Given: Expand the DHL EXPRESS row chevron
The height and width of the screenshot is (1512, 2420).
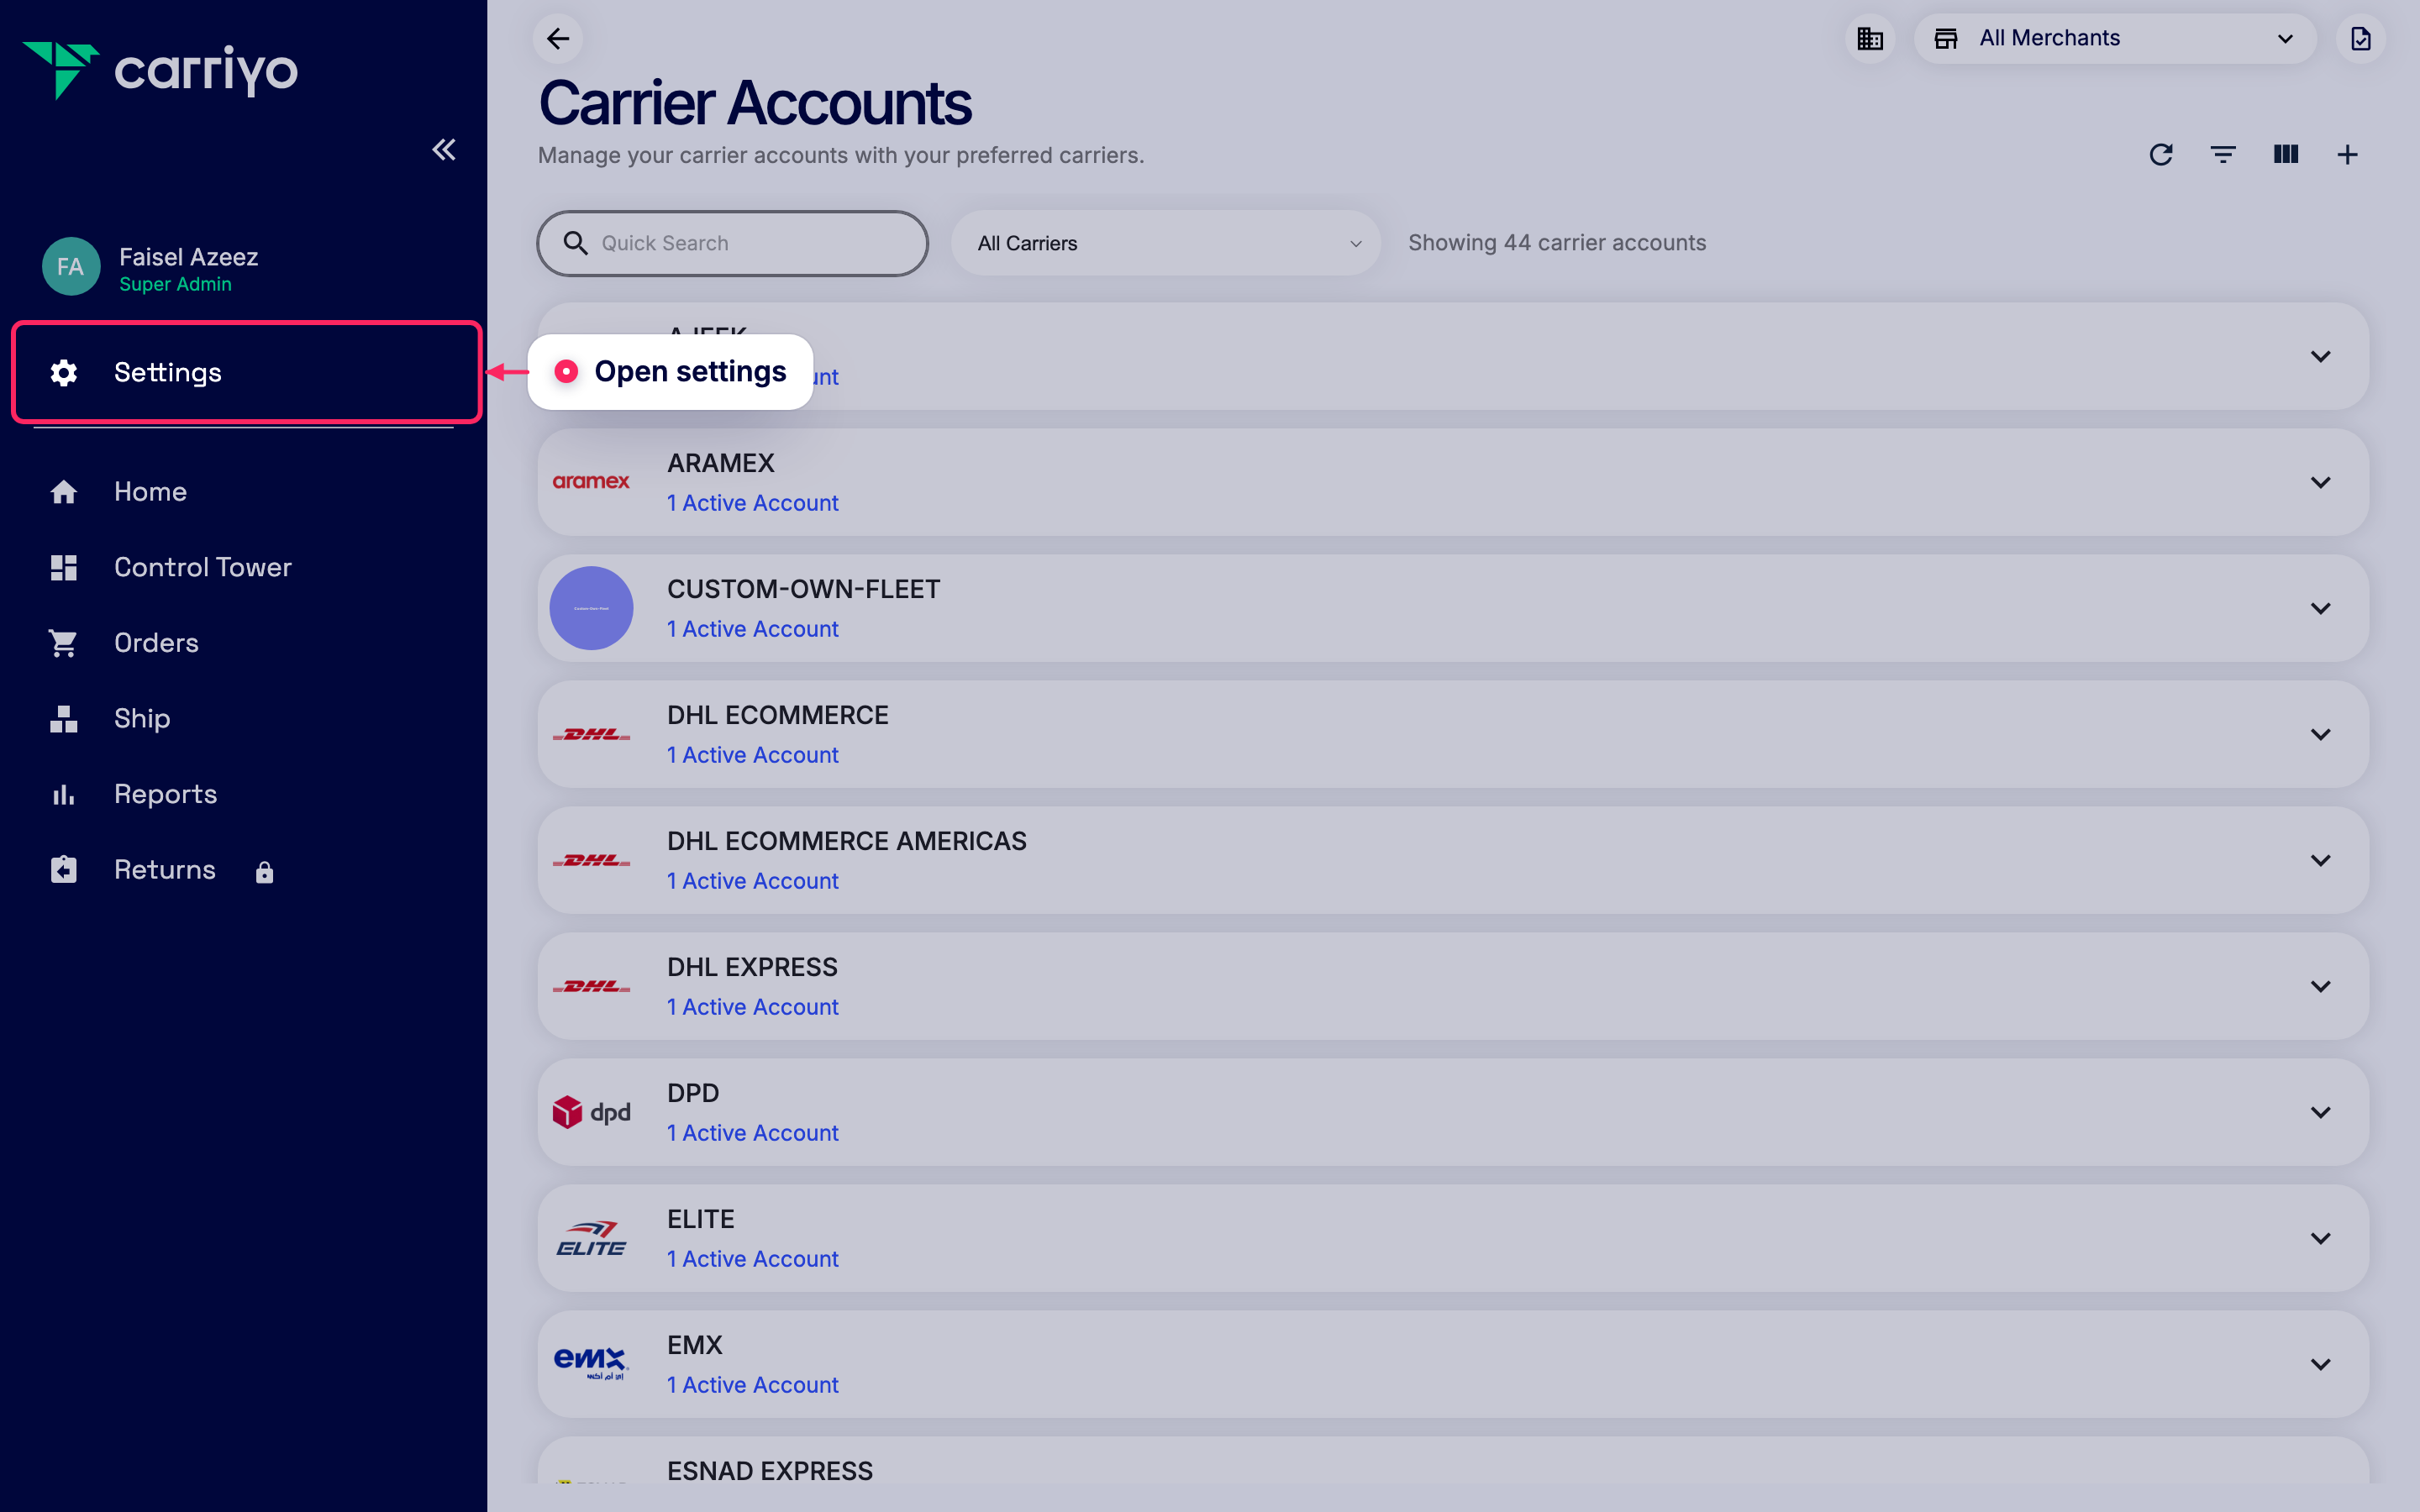Looking at the screenshot, I should [x=2320, y=986].
